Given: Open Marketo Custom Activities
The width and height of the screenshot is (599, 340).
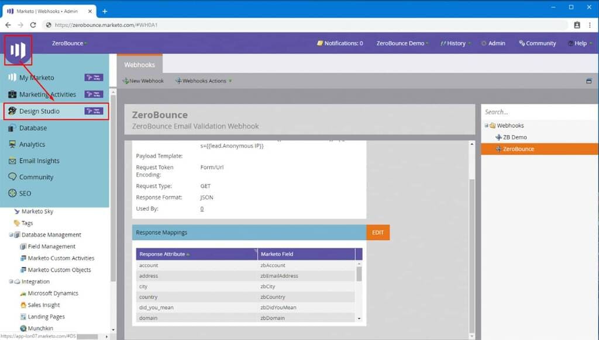Looking at the screenshot, I should coord(61,258).
